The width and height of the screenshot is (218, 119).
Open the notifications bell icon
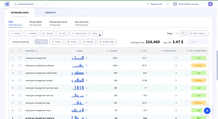(168, 4)
